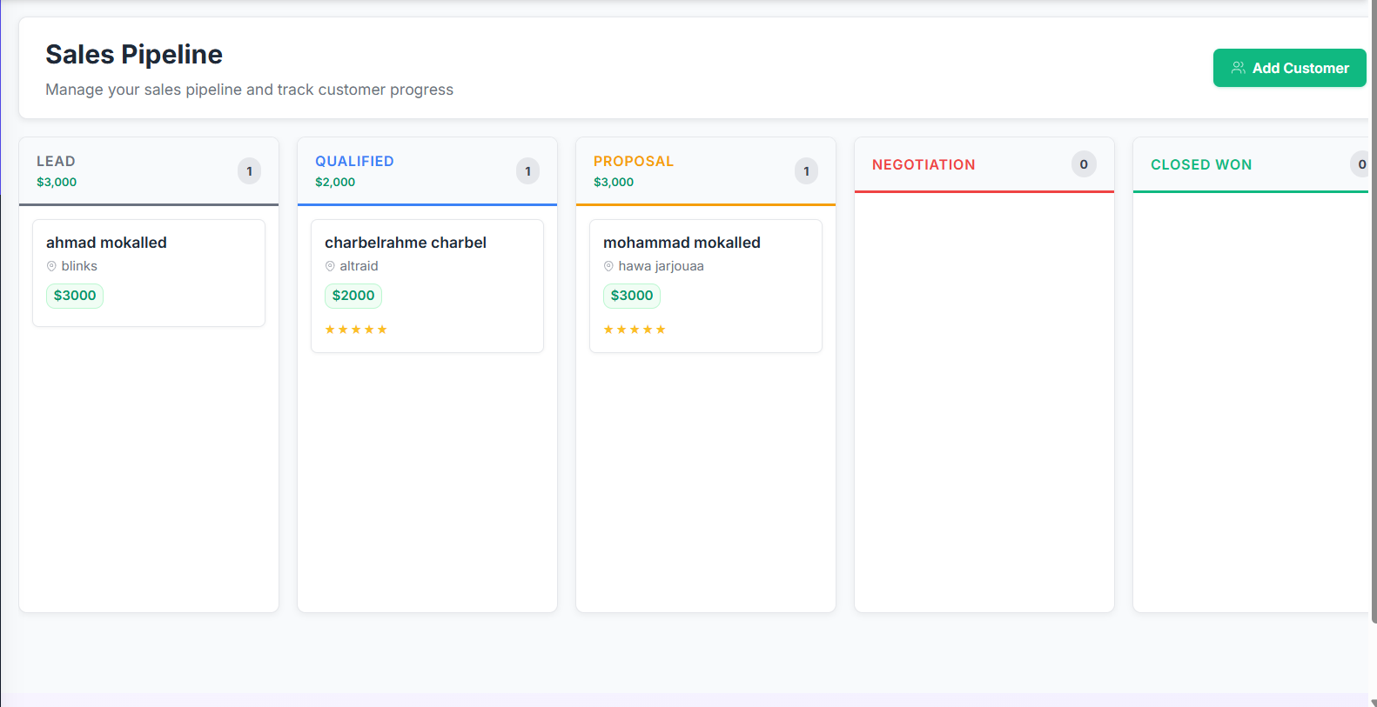Select the CLOSED WON column header
This screenshot has height=707, width=1377.
click(1200, 165)
